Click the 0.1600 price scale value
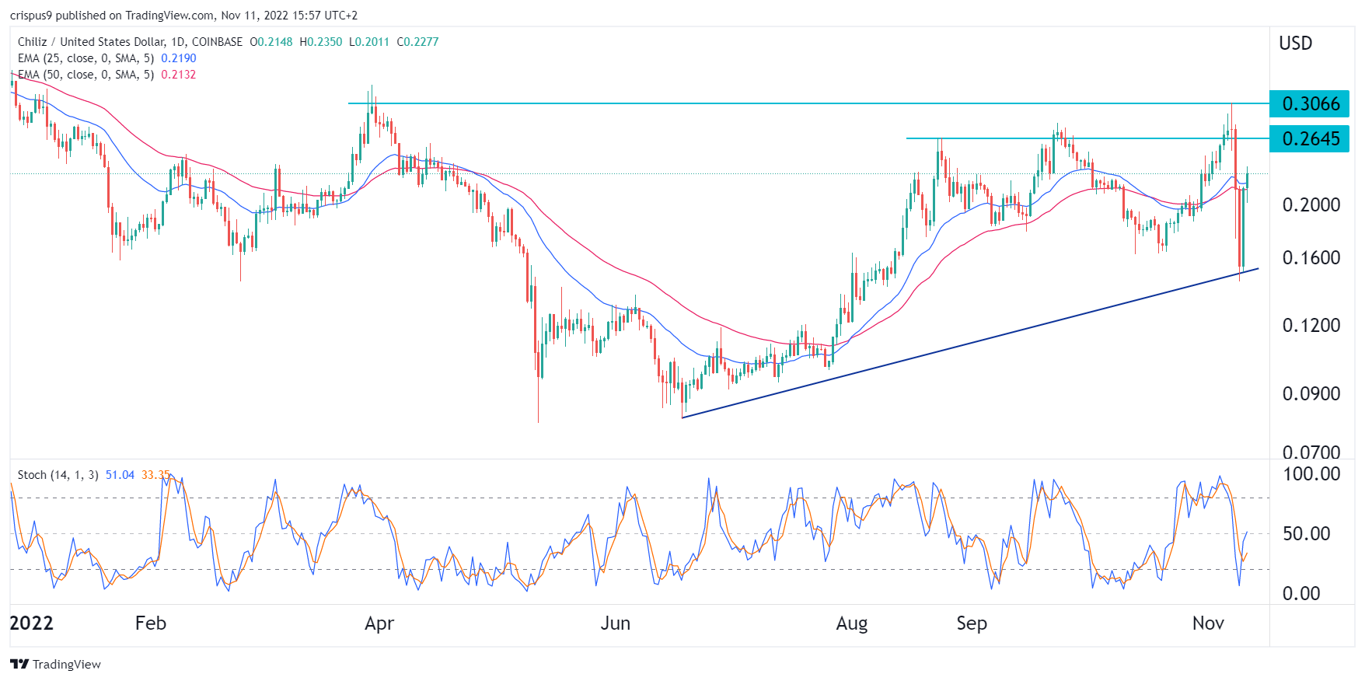Viewport: 1365px width, 681px height. [1311, 258]
